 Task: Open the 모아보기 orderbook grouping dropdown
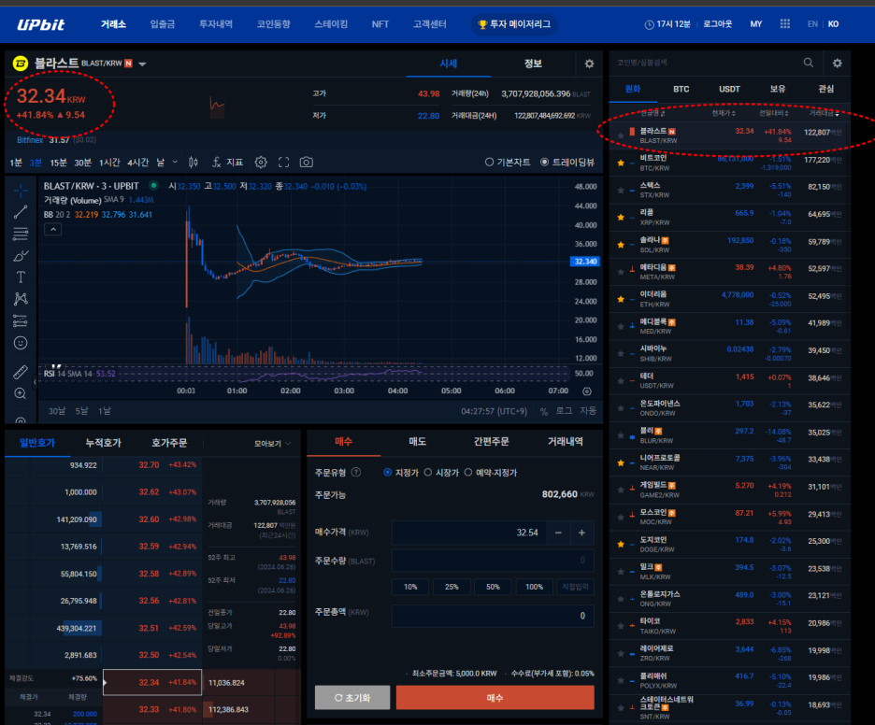pos(272,444)
